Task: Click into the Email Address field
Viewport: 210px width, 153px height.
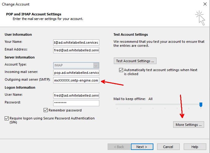Action: pyautogui.click(x=76, y=50)
